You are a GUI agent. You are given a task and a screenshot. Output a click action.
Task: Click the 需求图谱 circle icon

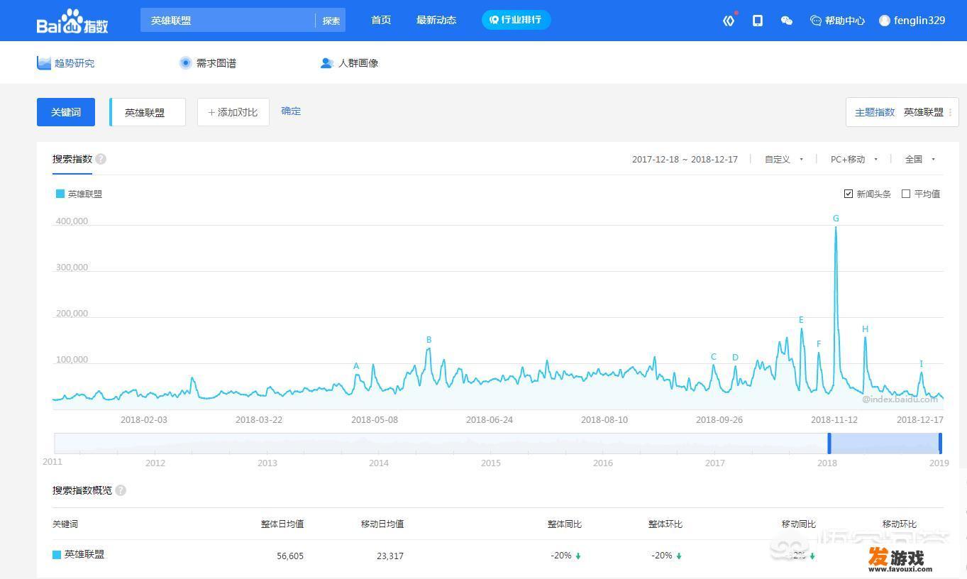pyautogui.click(x=186, y=62)
